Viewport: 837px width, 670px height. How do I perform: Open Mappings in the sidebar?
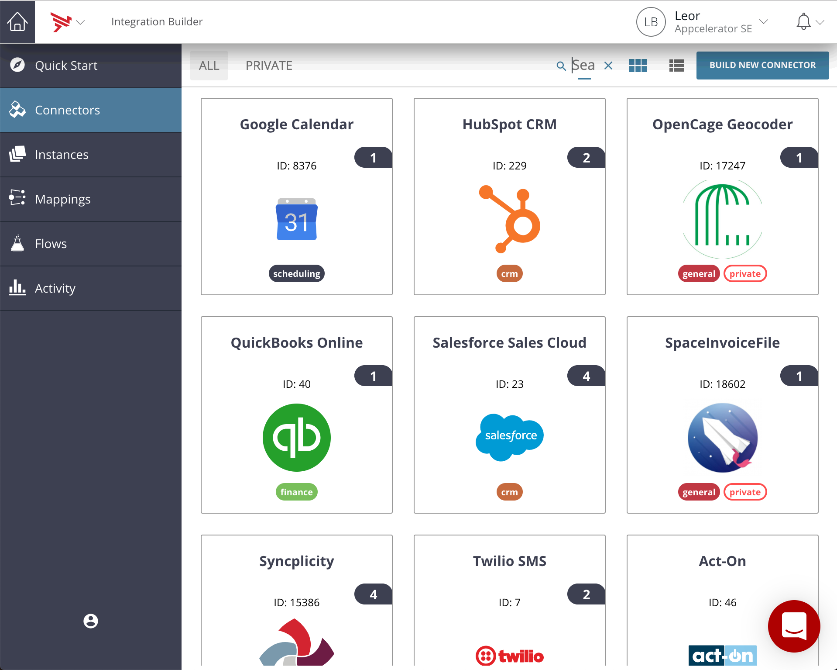[x=91, y=199]
